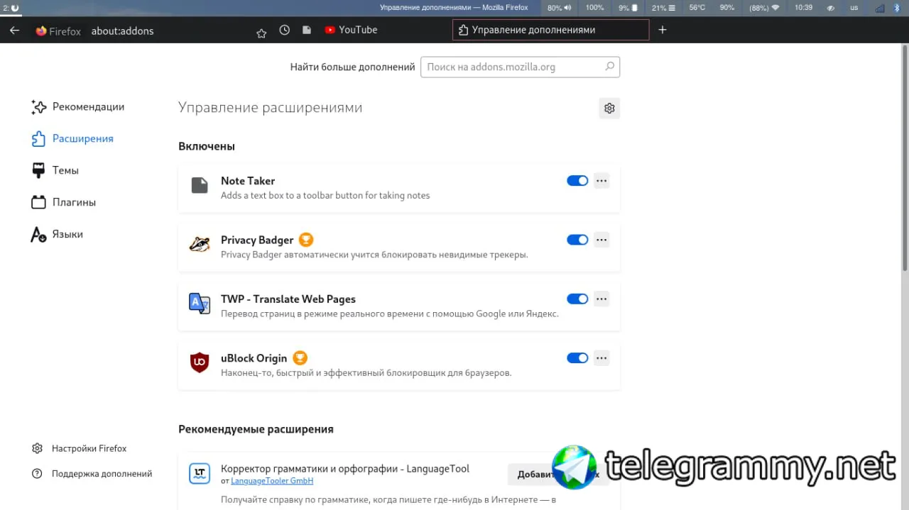Click the question mark icon beside Поддержка дополнений
The image size is (909, 510).
click(38, 474)
